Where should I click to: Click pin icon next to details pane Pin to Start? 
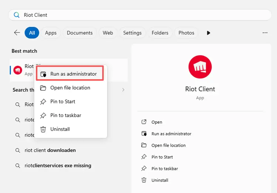coord(144,157)
